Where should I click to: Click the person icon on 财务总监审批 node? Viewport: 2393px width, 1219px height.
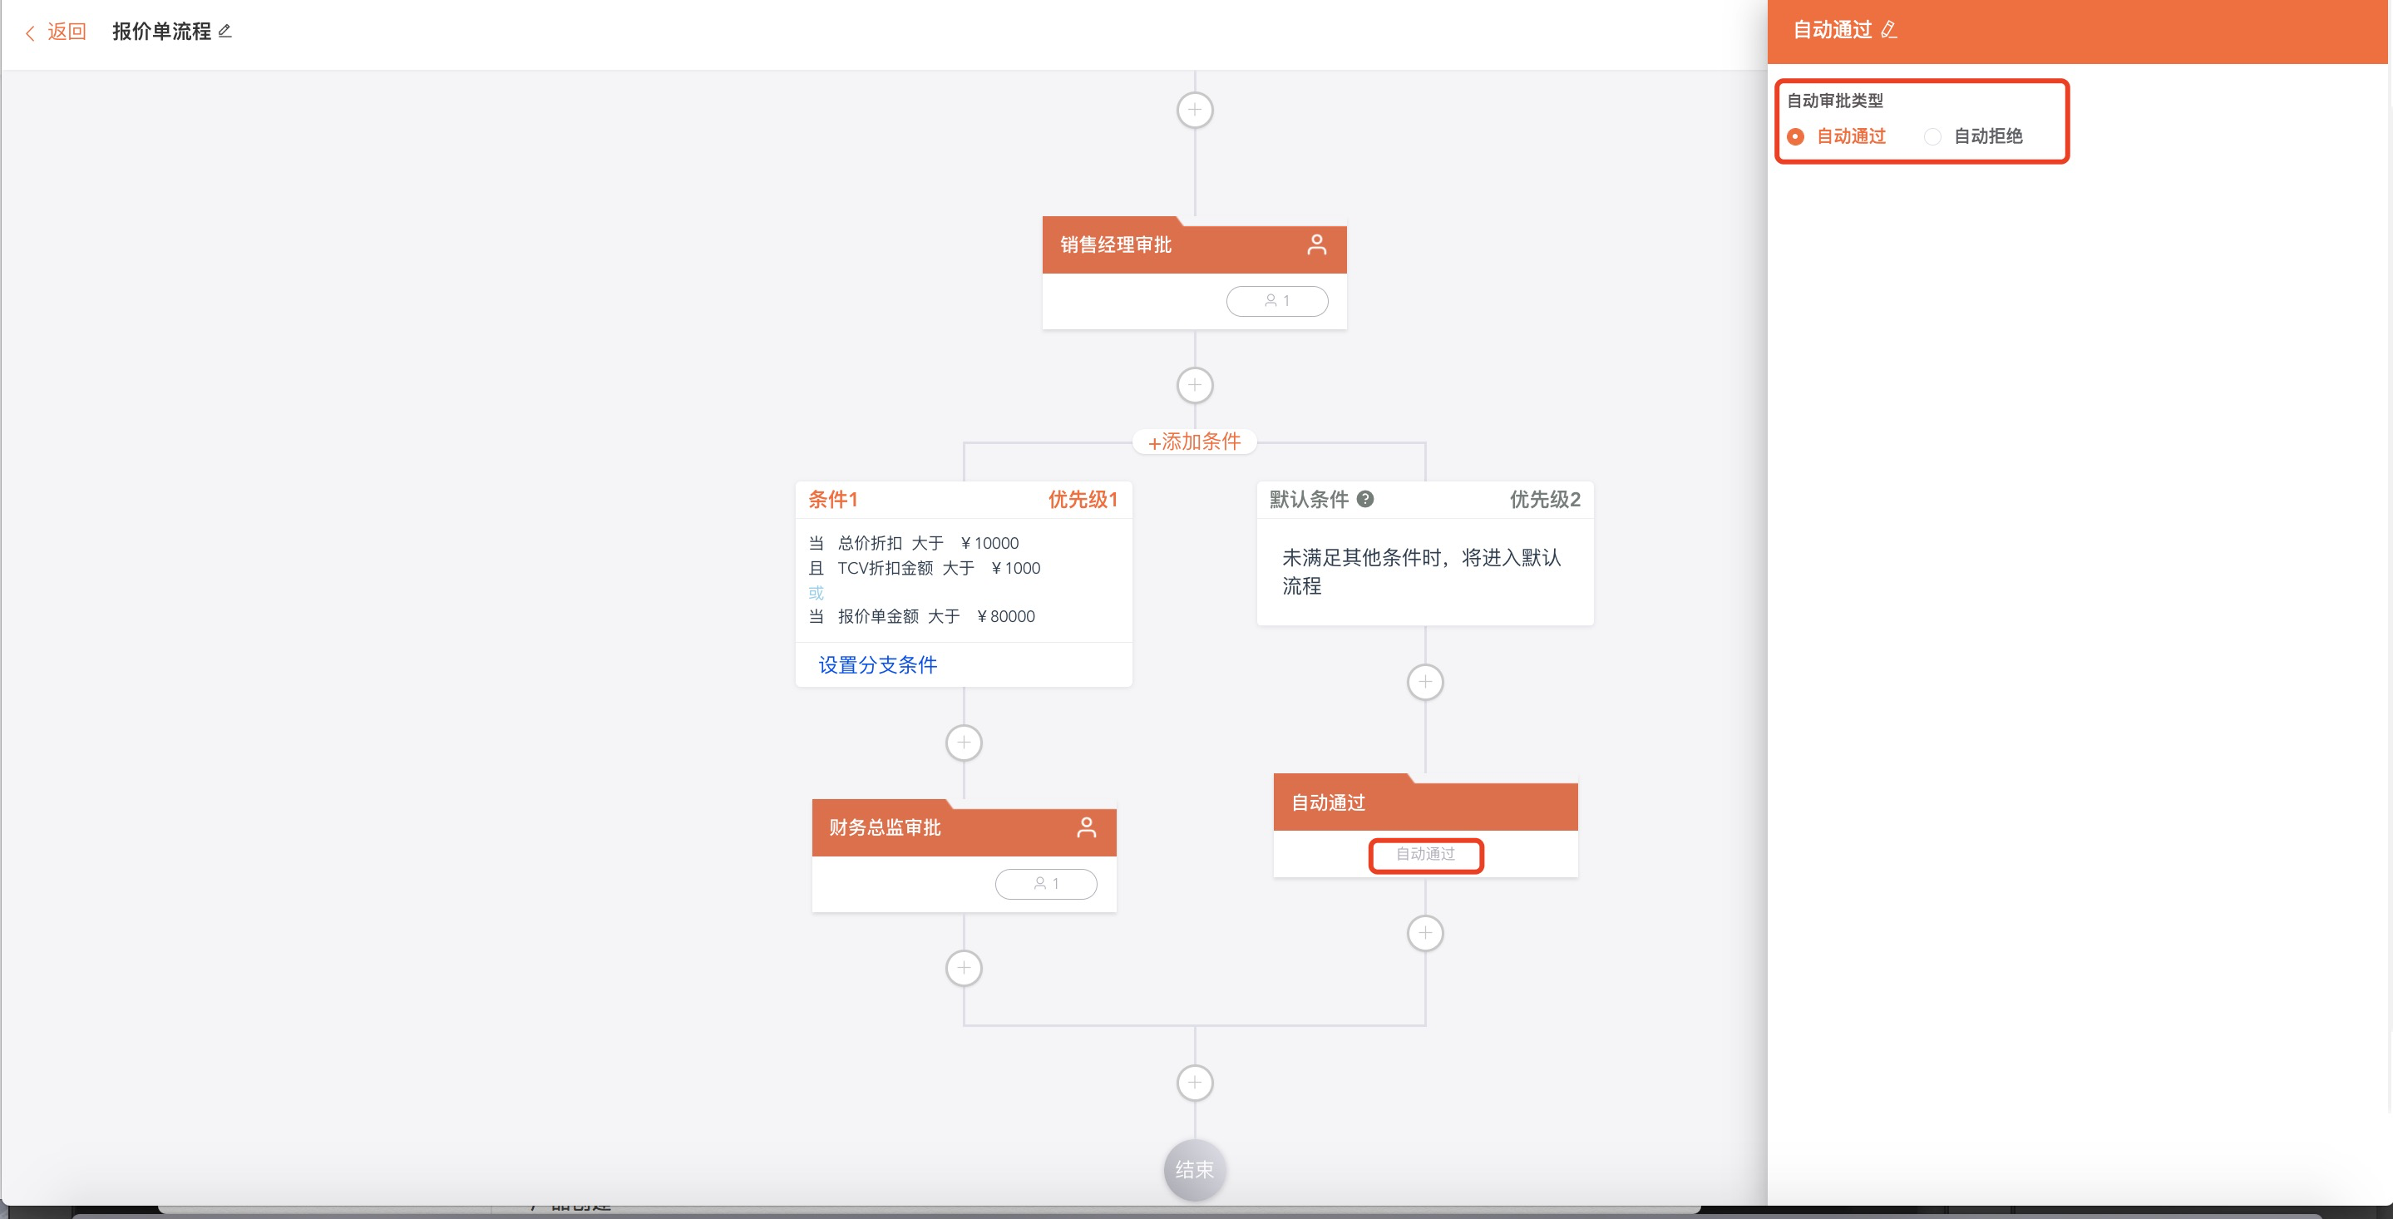[x=1086, y=828]
